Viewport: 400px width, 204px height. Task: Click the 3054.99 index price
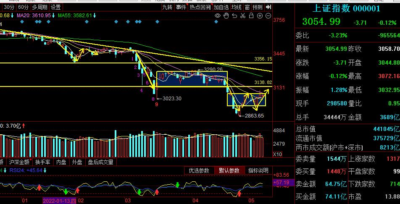pyautogui.click(x=321, y=22)
